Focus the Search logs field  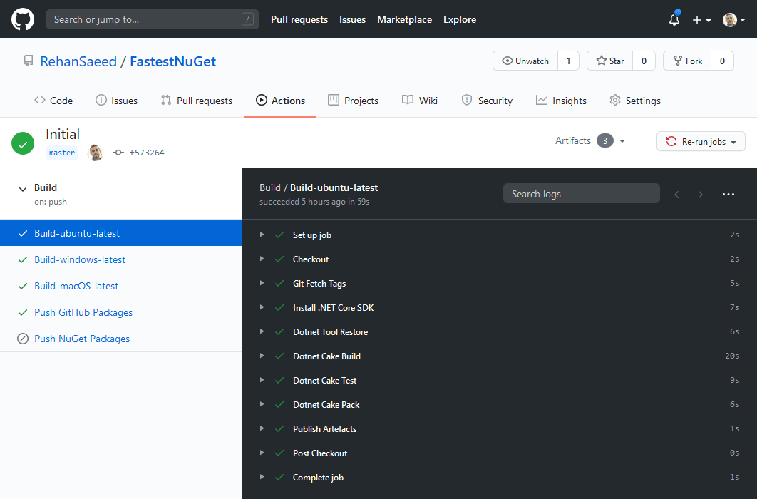coord(581,193)
